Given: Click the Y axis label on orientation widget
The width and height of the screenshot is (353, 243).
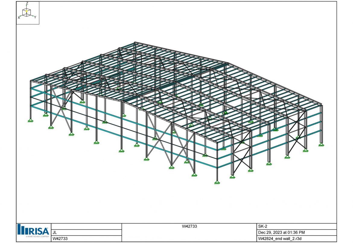Looking at the screenshot, I should pos(35,18).
